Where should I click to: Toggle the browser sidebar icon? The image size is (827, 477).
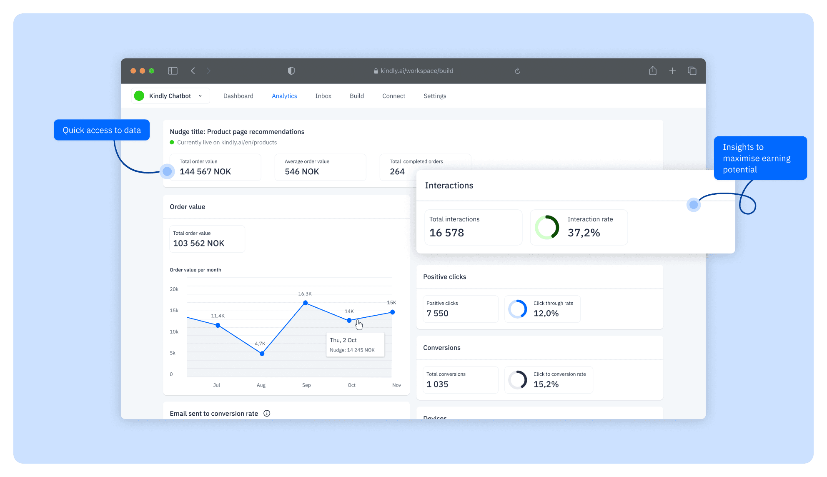click(x=173, y=71)
